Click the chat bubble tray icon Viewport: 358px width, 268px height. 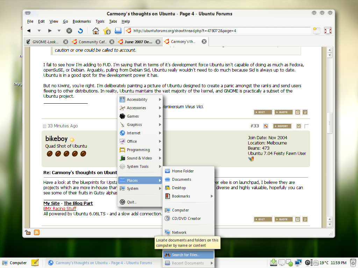281,263
